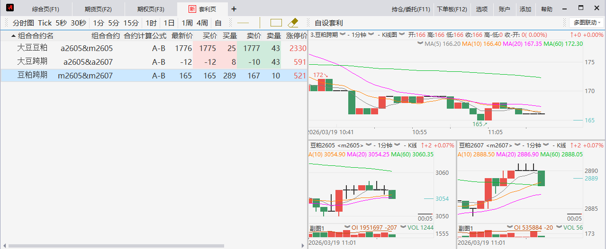Image resolution: width=606 pixels, height=249 pixels.
Task: Select the 大豆跨期 row in table
Action: pyautogui.click(x=32, y=62)
